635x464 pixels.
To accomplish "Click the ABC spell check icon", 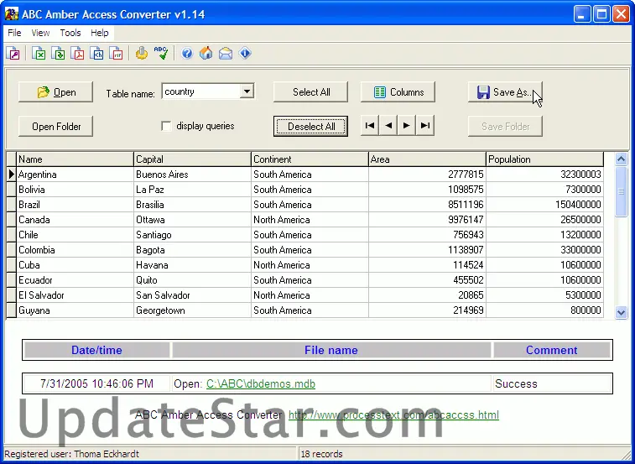I will tap(161, 54).
